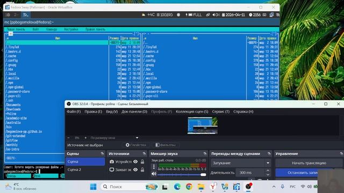
Task: Toggle visibility of Захват экрана source
Action: pos(135,169)
